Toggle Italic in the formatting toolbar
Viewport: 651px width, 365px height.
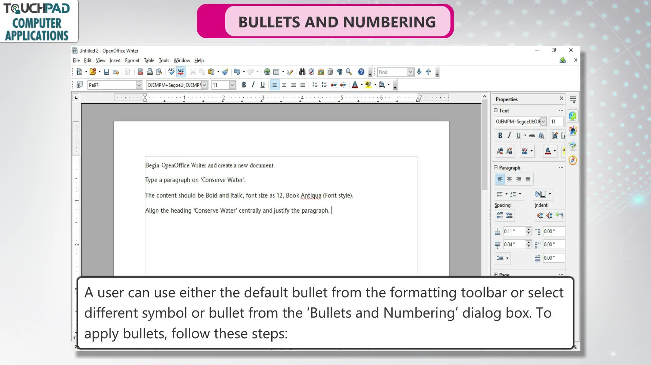pyautogui.click(x=253, y=85)
